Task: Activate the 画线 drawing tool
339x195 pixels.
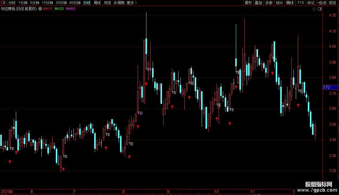Action: [x=290, y=3]
